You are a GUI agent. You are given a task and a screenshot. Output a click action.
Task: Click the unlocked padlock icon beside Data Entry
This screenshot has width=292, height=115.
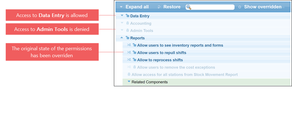[x=128, y=16]
